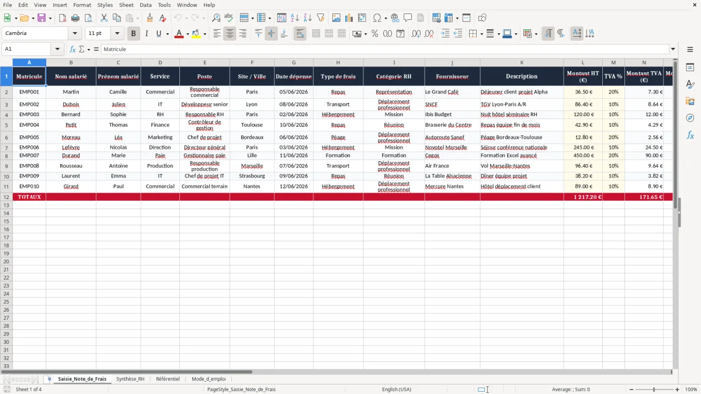The height and width of the screenshot is (394, 701).
Task: Insert Image icon in toolbar
Action: point(336,18)
